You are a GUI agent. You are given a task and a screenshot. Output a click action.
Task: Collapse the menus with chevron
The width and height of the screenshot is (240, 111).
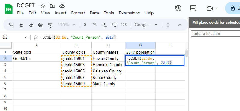(x=180, y=25)
